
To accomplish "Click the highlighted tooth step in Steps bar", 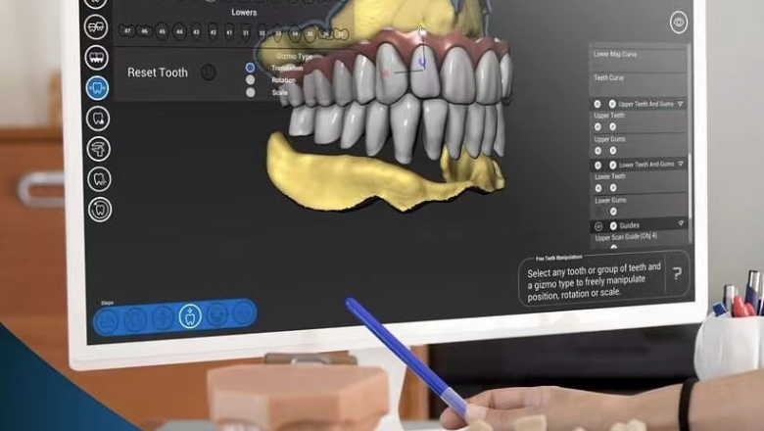I will coord(190,315).
